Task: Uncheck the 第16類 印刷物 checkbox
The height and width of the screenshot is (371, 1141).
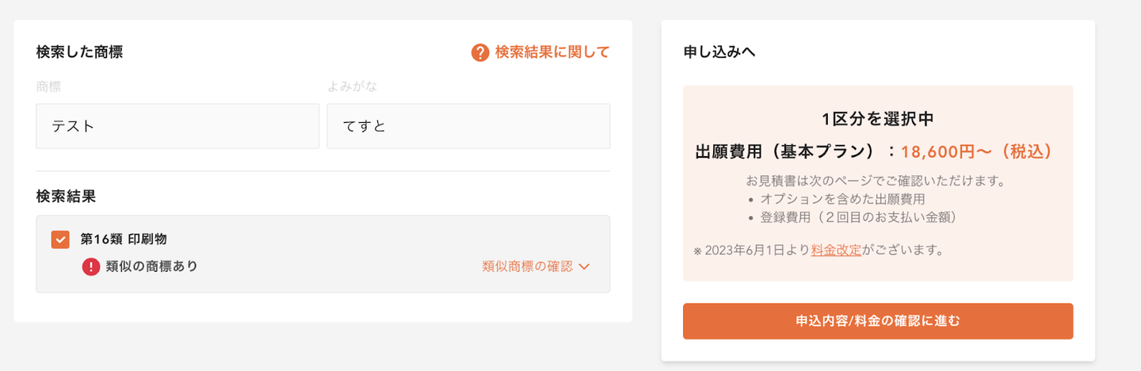Action: [60, 239]
